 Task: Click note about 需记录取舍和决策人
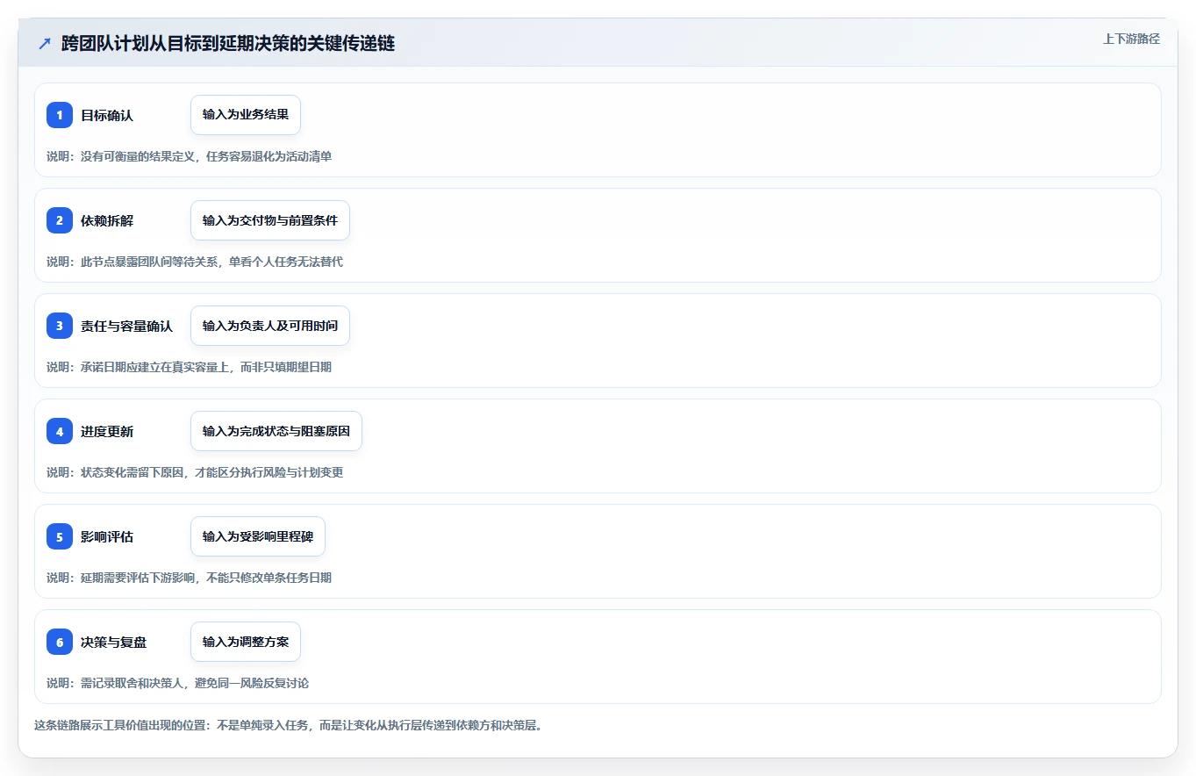click(177, 683)
